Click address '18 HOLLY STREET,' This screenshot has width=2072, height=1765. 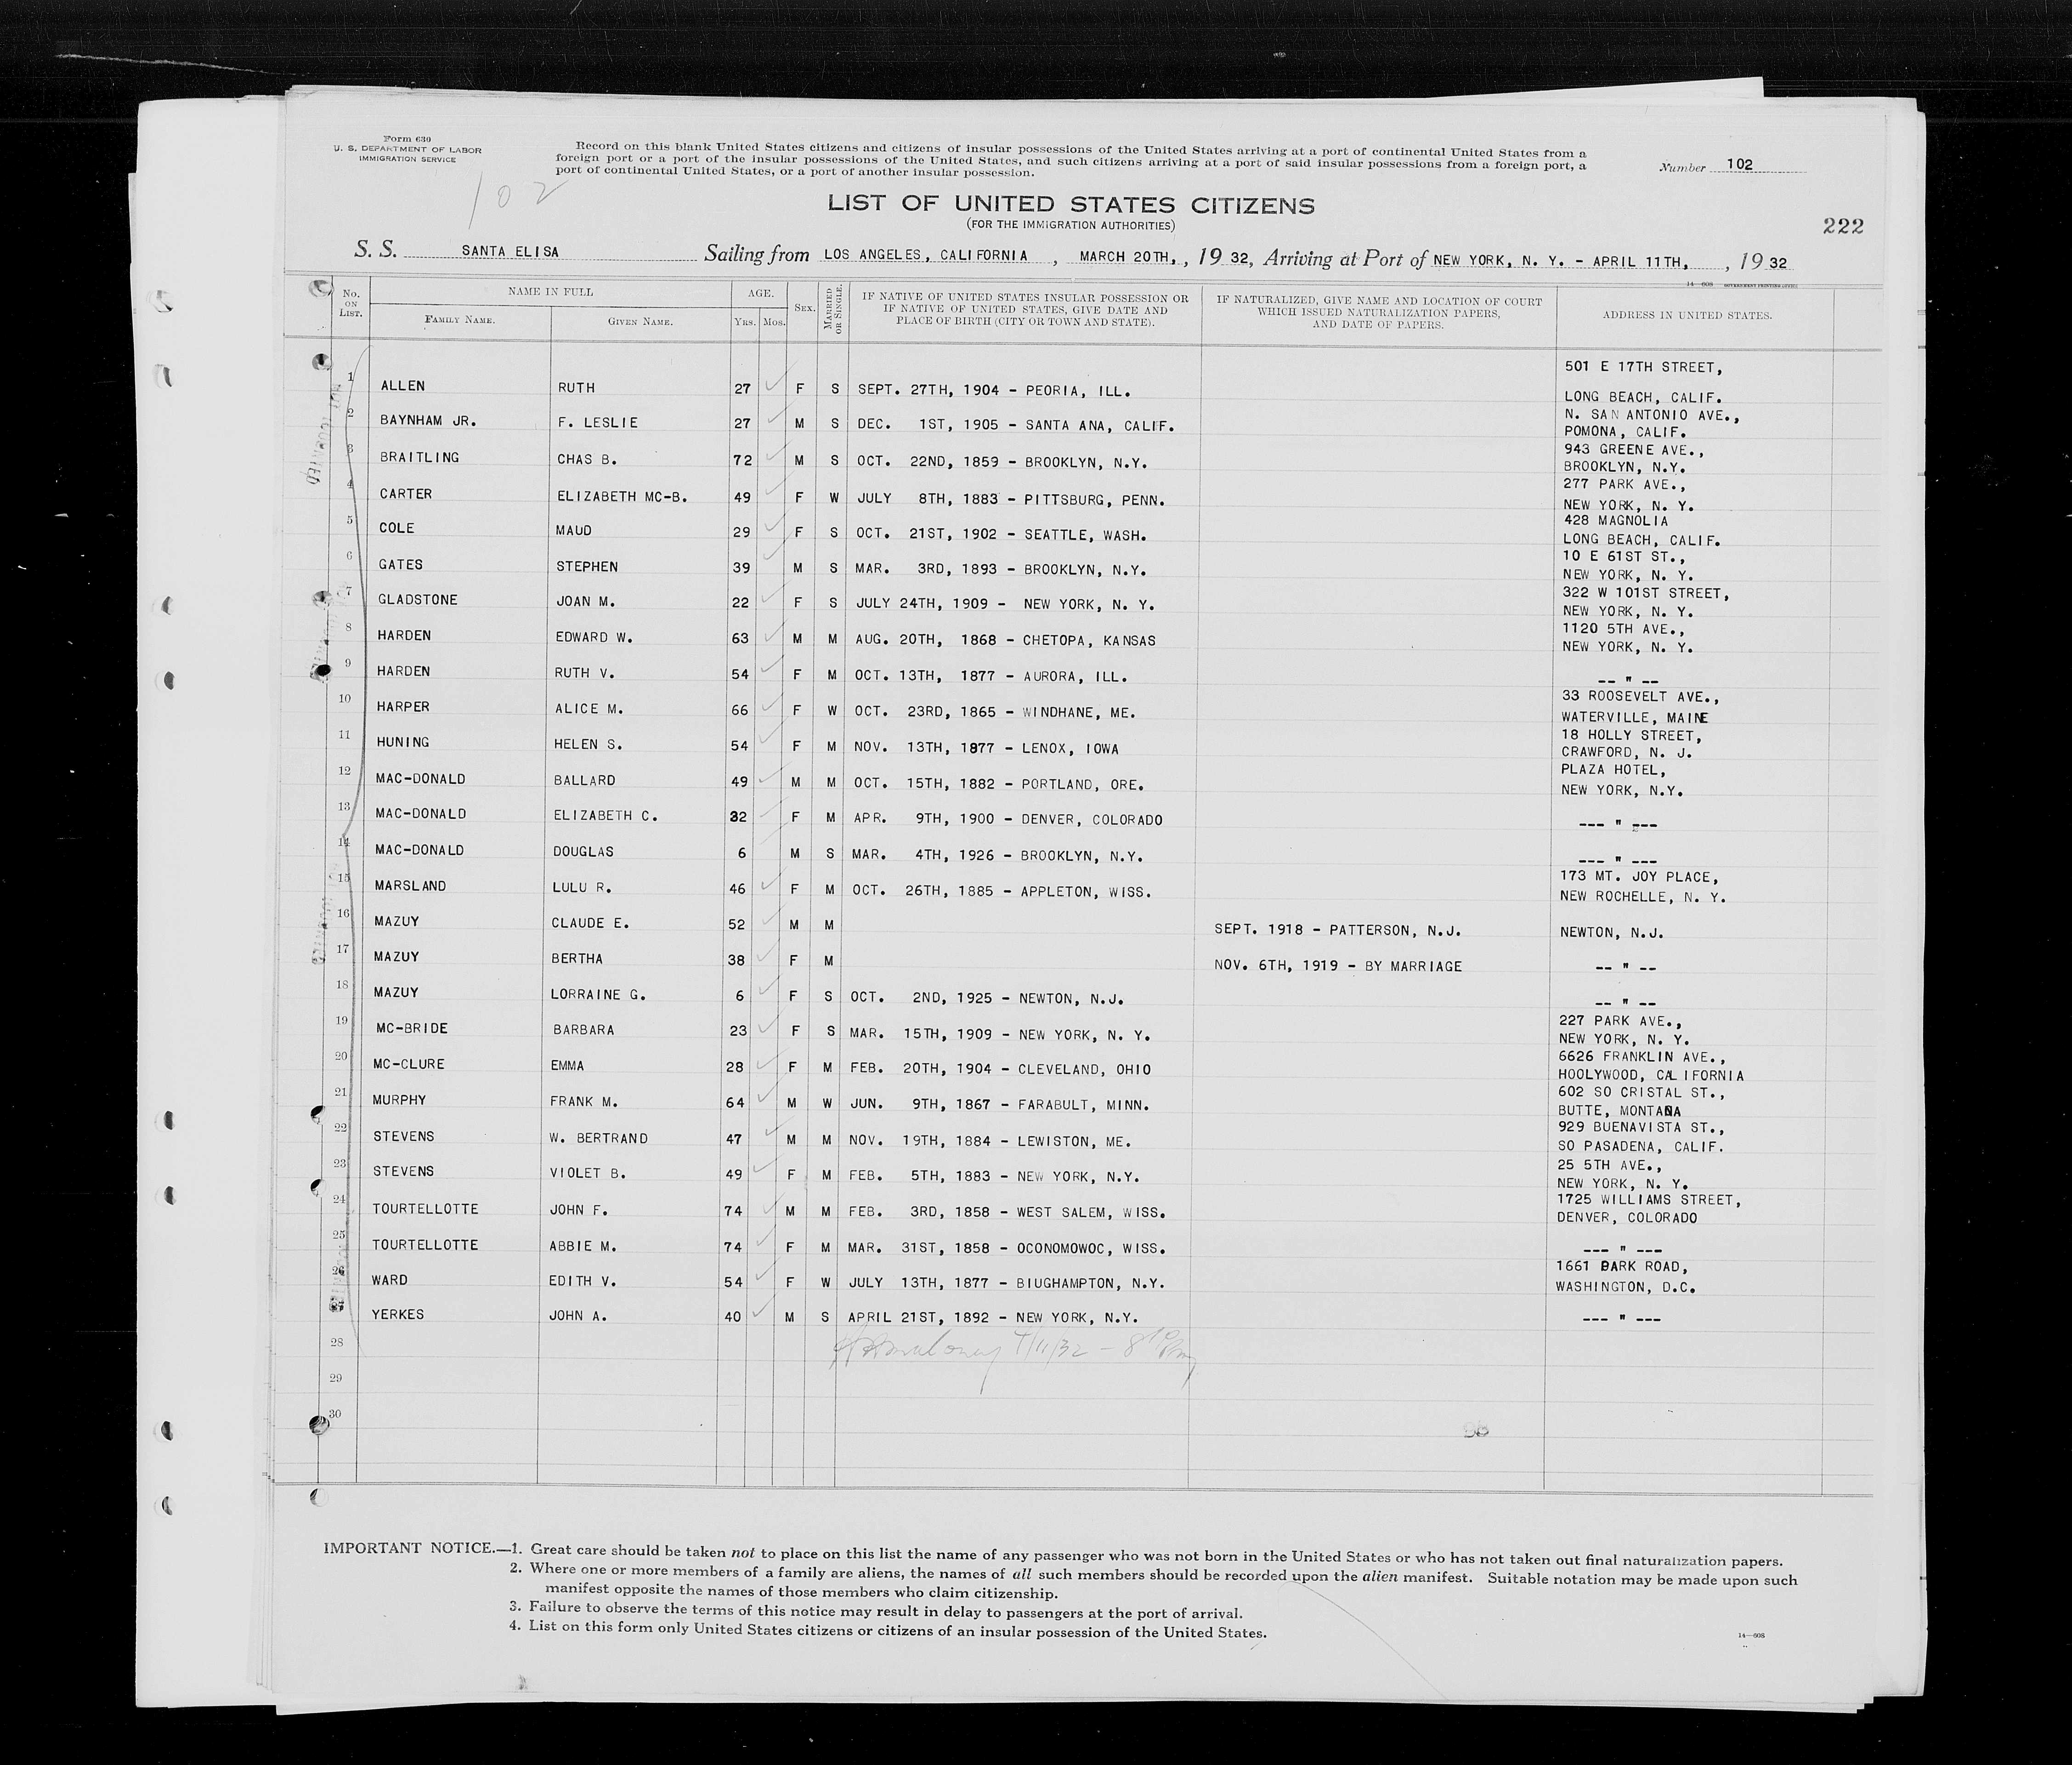(x=1631, y=736)
